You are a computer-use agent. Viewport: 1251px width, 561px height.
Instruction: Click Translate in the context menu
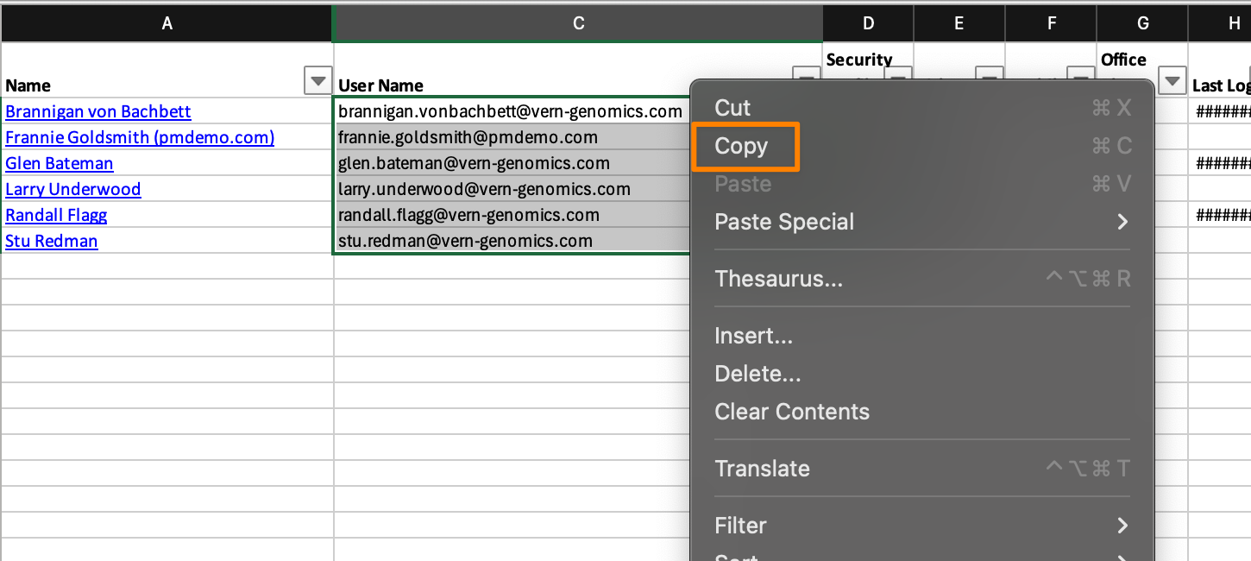coord(762,469)
